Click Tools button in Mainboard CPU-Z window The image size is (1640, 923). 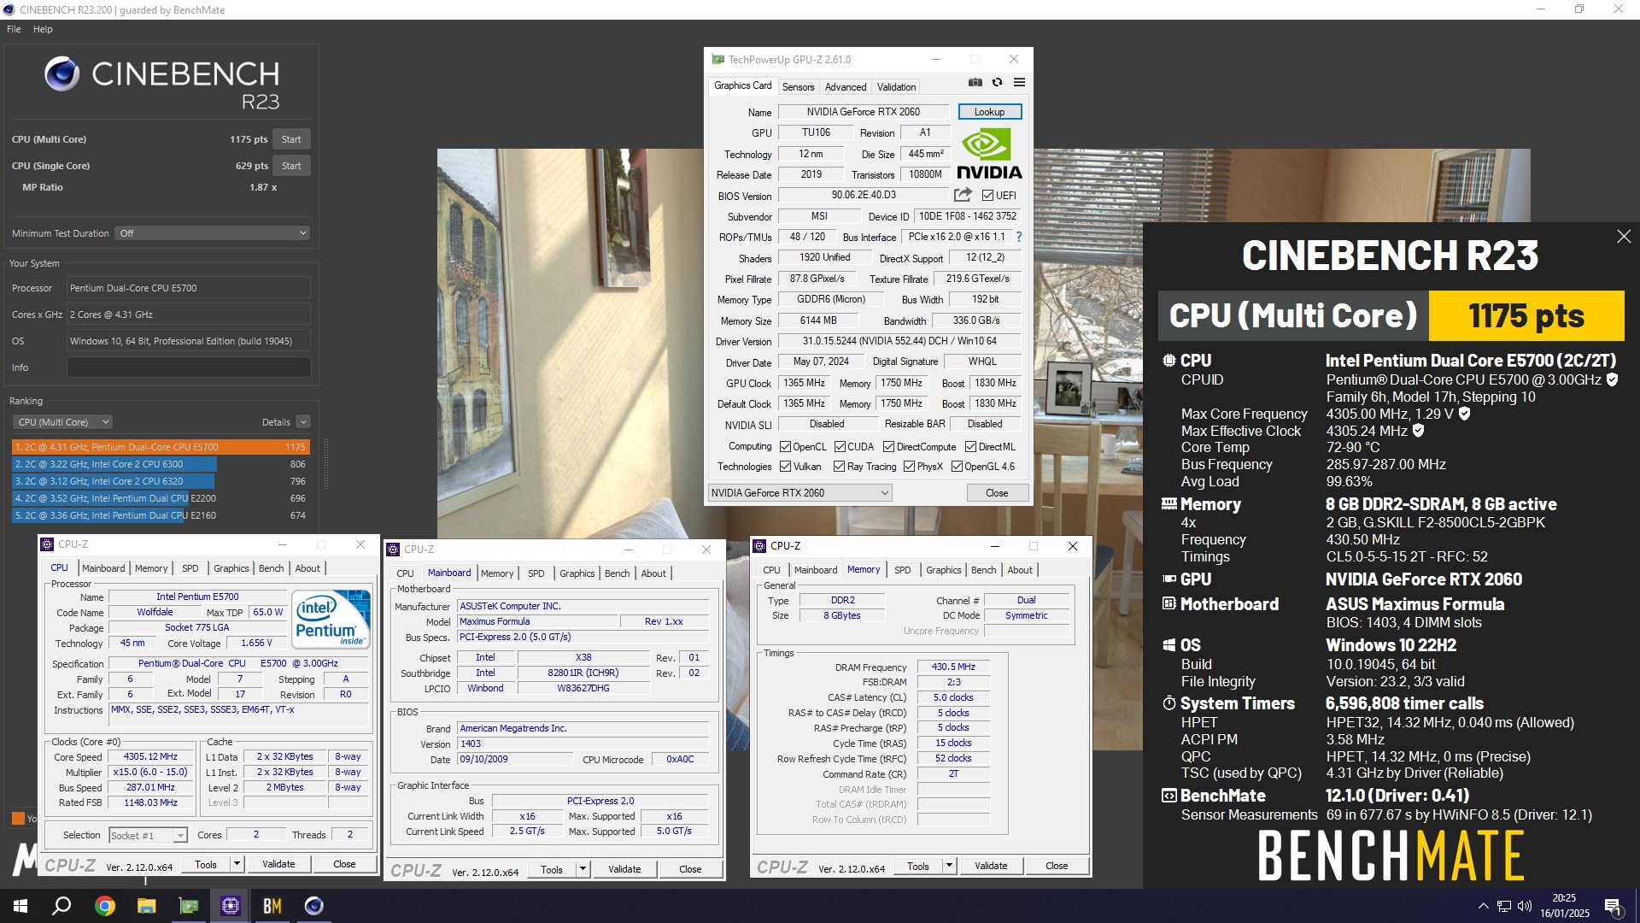[552, 869]
